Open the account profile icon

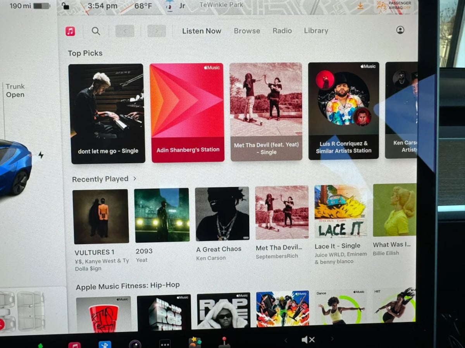pyautogui.click(x=400, y=30)
